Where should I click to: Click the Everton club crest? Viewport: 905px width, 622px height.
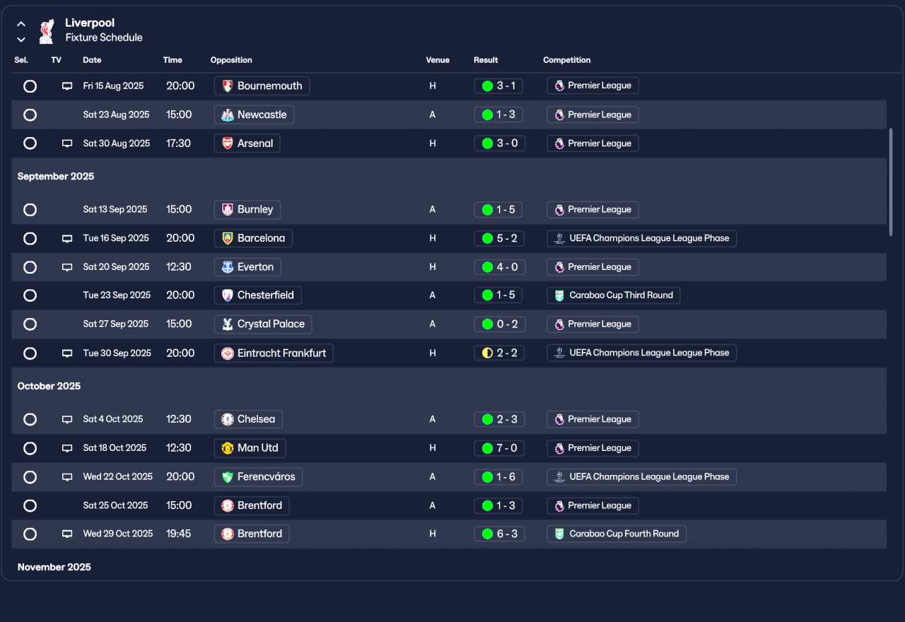click(228, 267)
